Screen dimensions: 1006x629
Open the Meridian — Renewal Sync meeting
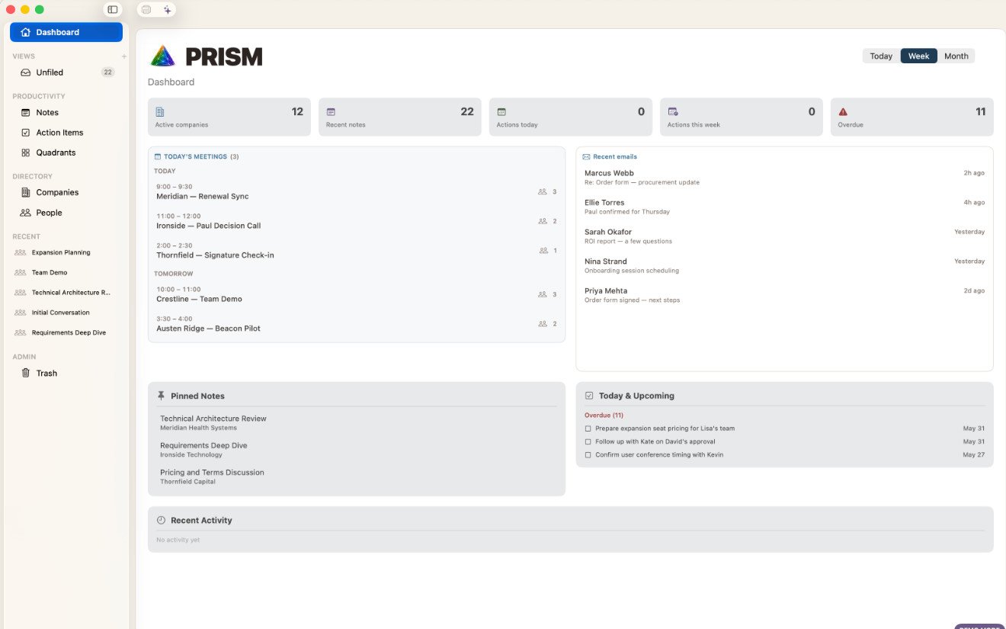click(x=357, y=191)
